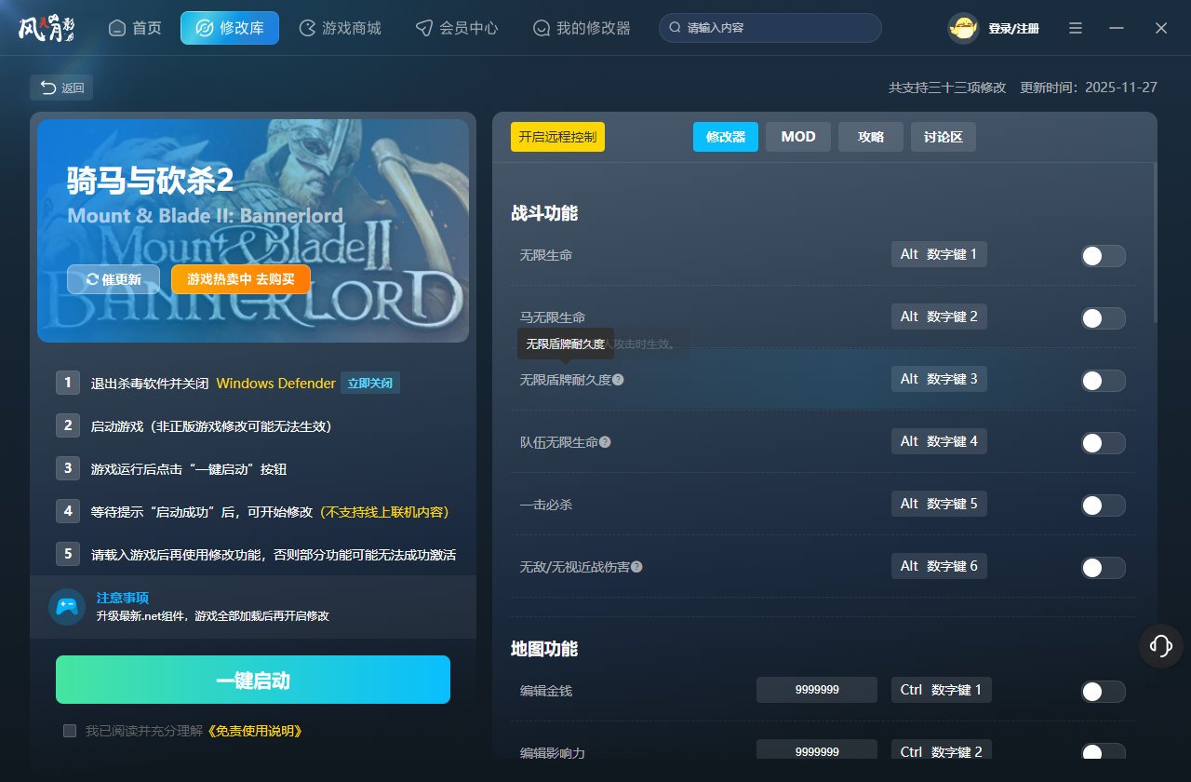The image size is (1191, 782).
Task: Enable the 一击必杀 toggle switch
Action: coord(1103,505)
